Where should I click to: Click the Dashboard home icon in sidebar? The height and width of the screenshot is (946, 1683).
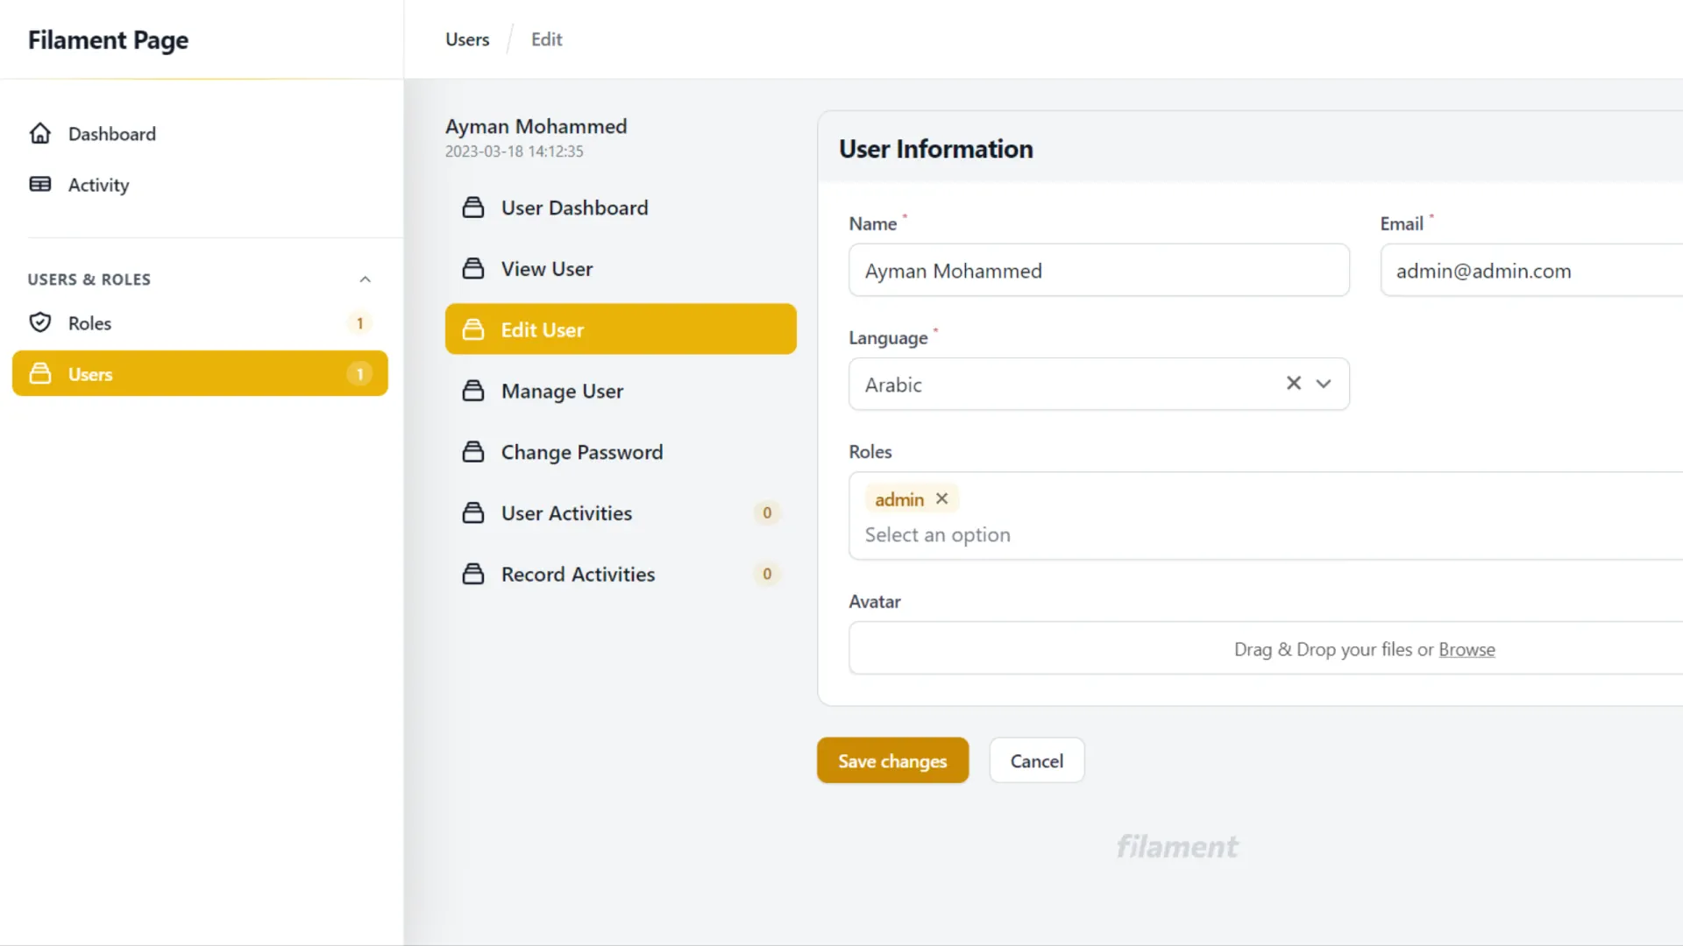40,133
